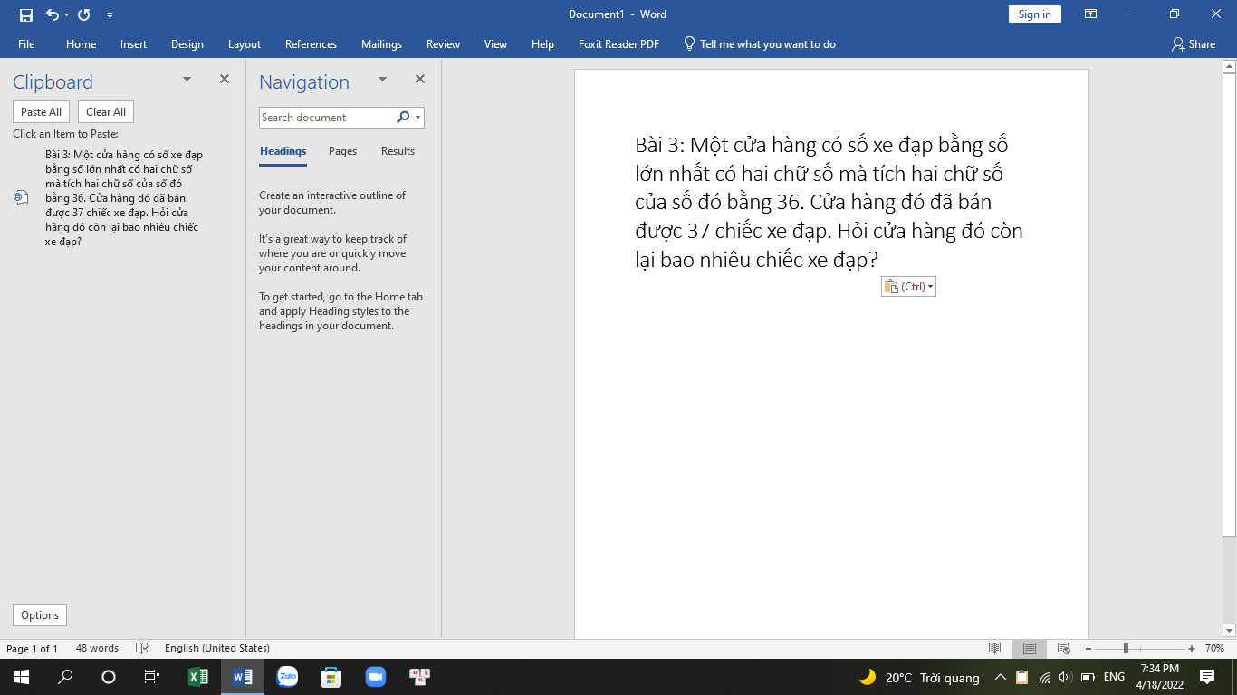Image resolution: width=1237 pixels, height=695 pixels.
Task: Click the zoom slider handle
Action: coord(1126,649)
